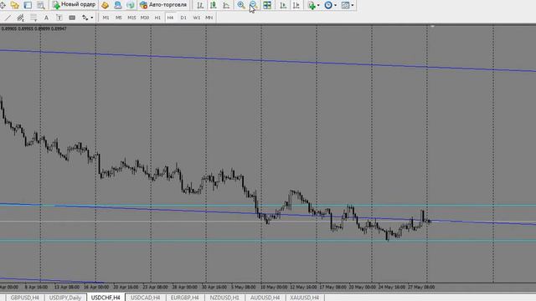The height and width of the screenshot is (301, 536).
Task: Set timeframe to M15
Action: pos(131,18)
